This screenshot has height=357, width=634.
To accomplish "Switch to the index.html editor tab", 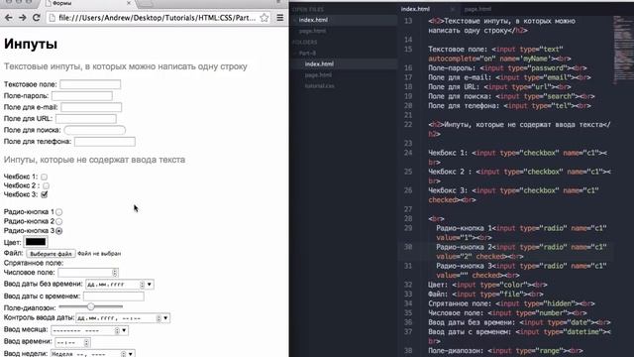I will click(415, 9).
